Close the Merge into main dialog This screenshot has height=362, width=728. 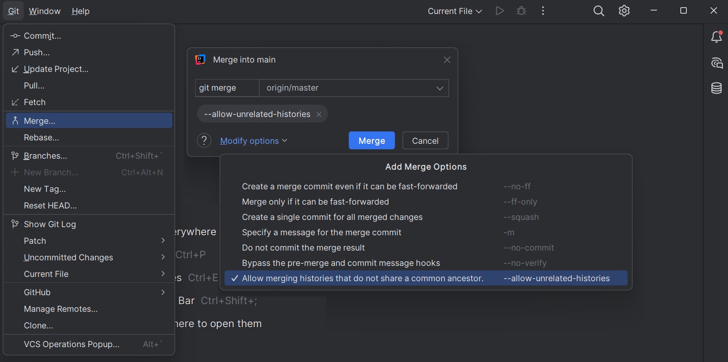click(x=447, y=60)
